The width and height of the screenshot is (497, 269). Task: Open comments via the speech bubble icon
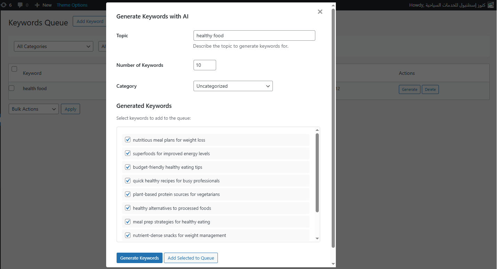(20, 5)
